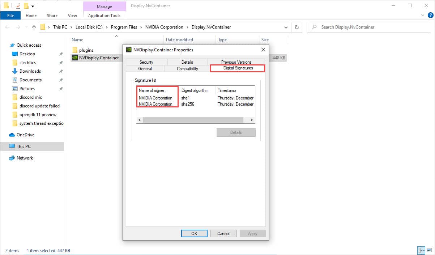Click the Manage contextual tab header
The image size is (435, 255).
coord(104,6)
